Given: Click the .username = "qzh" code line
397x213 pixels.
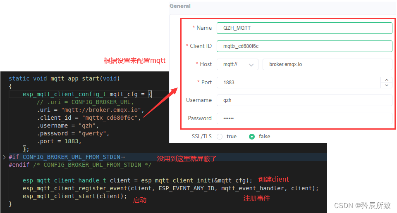Looking at the screenshot, I should point(68,125).
